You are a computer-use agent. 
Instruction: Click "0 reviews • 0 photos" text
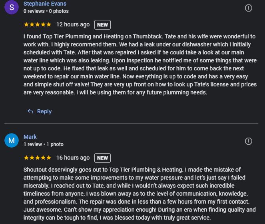[x=46, y=11]
